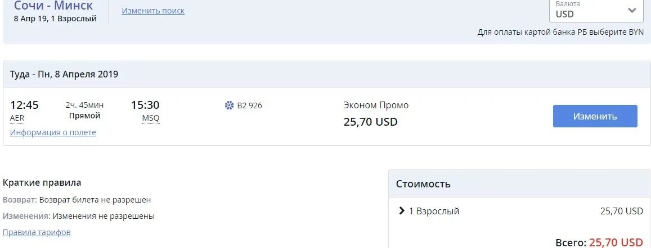651x248 pixels.
Task: Open the Информация о полете link
Action: 53,132
